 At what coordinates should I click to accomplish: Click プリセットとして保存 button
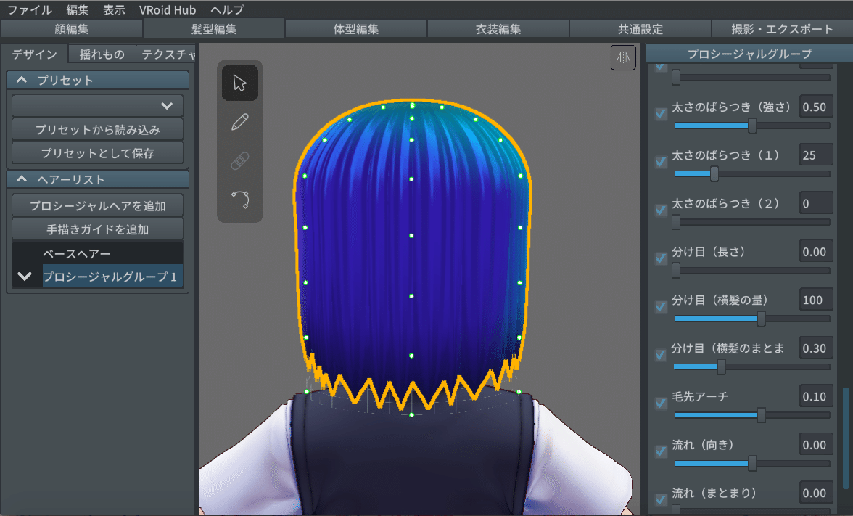click(x=97, y=153)
